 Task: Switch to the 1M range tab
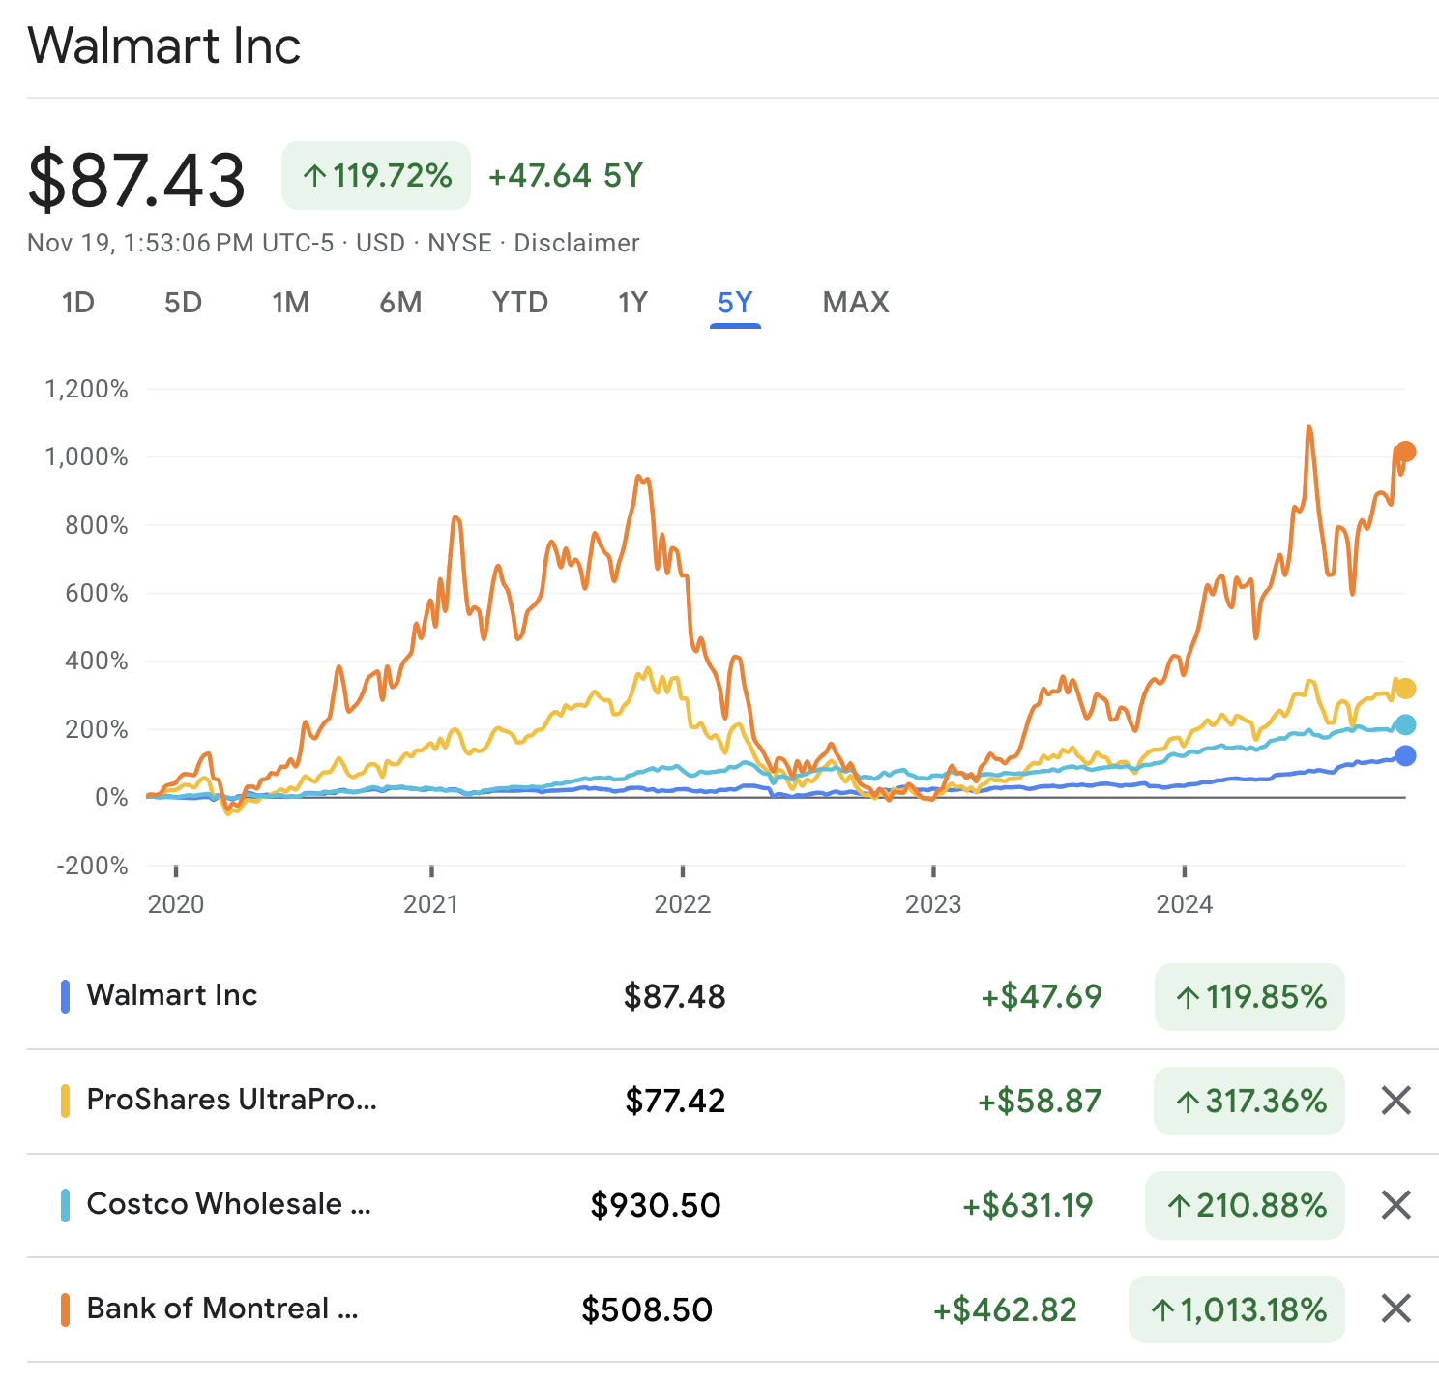[x=290, y=303]
